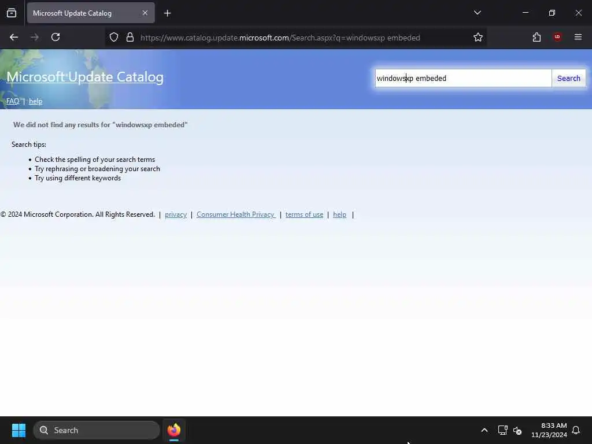The image size is (592, 444).
Task: Open network status tray icon
Action: click(502, 430)
